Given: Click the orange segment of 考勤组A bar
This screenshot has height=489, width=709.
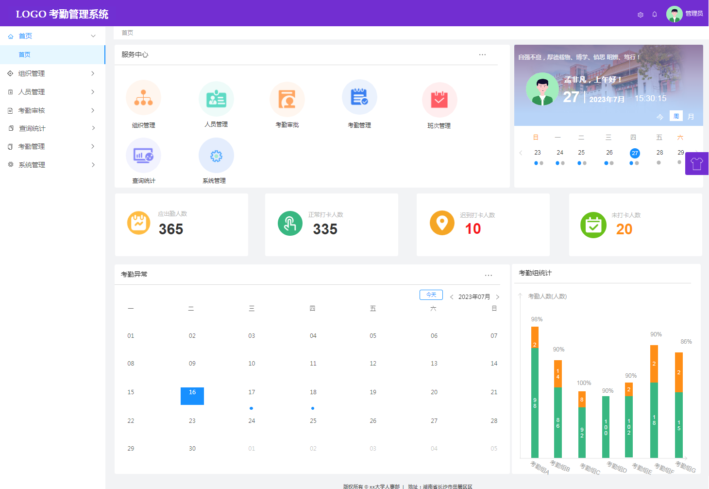Looking at the screenshot, I should pos(535,337).
